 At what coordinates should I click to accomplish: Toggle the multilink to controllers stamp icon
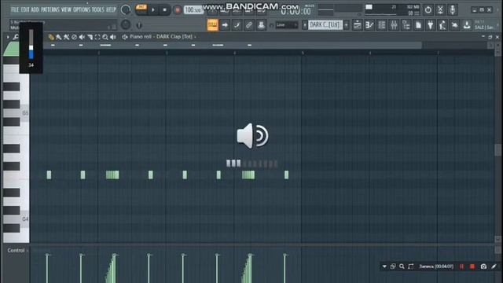click(x=261, y=24)
